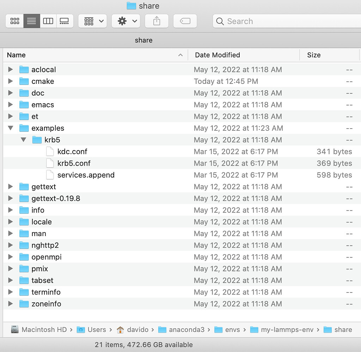Screen dimensions: 361x352
Task: Click the Macintosh HD drive icon in path bar
Action: coord(15,329)
